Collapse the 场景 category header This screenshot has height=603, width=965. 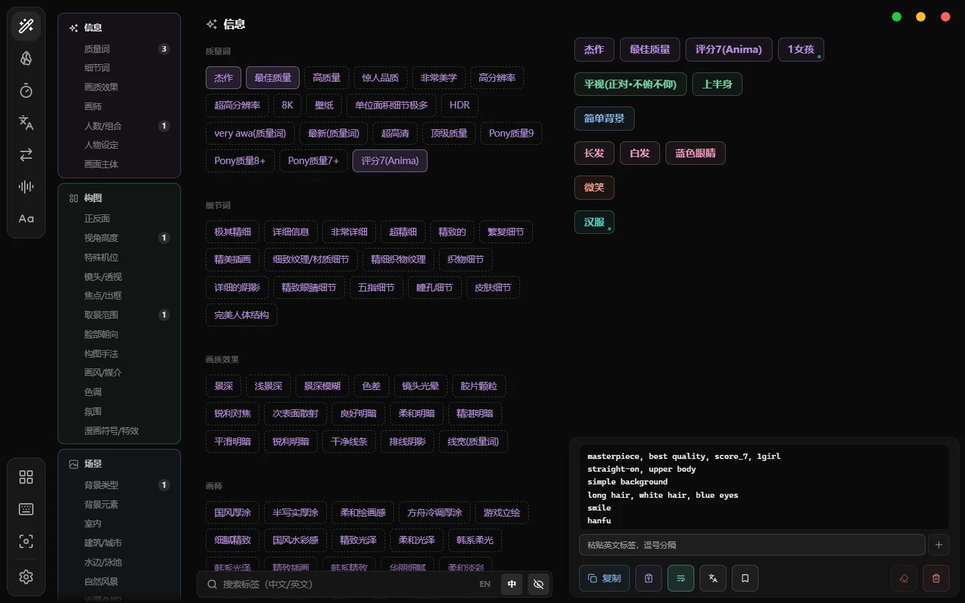(119, 464)
